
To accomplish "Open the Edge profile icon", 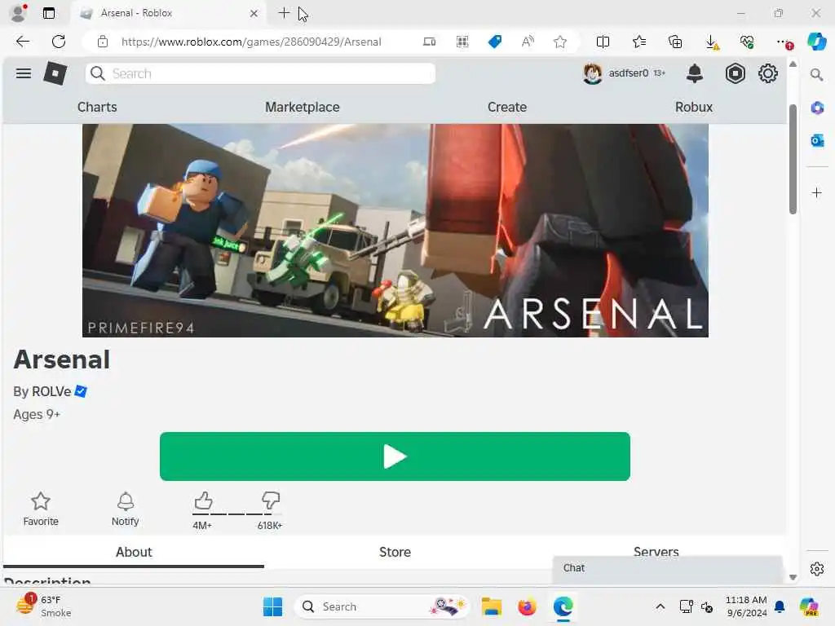I will coord(19,13).
